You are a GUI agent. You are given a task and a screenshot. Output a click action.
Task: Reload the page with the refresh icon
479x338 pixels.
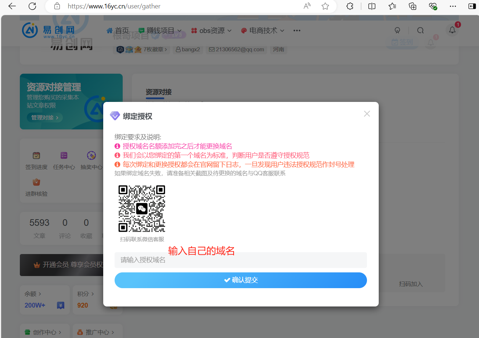[x=32, y=6]
